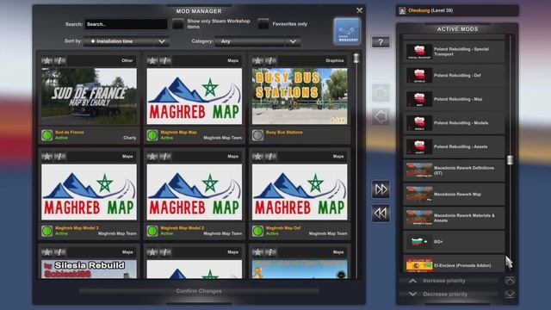Viewport: 551px width, 310px height.
Task: Open the help question mark button
Action: click(x=381, y=42)
